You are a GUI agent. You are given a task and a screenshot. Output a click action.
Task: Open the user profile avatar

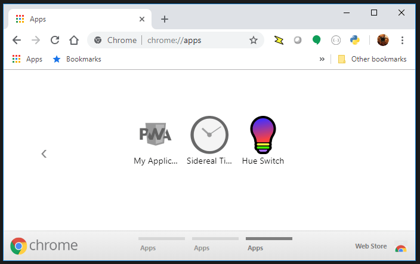tap(383, 40)
